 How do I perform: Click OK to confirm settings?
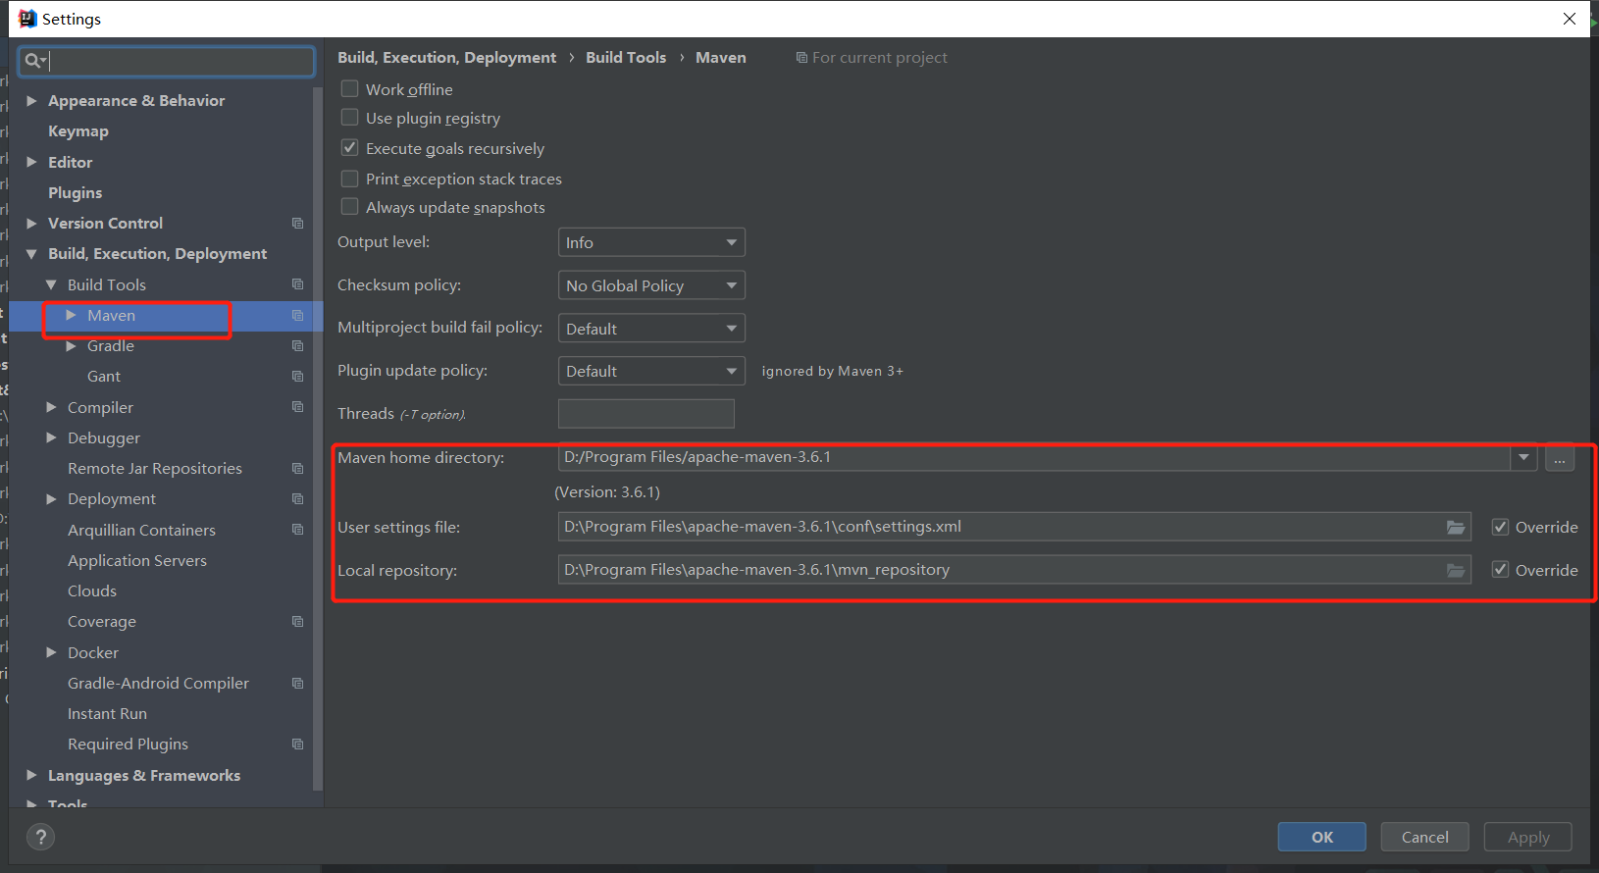(1322, 837)
